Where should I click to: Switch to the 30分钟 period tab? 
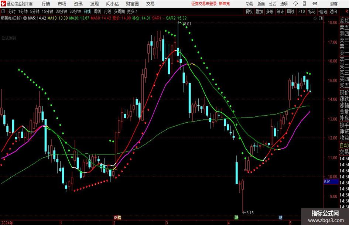click(x=61, y=11)
